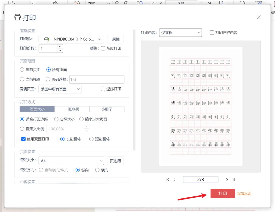Viewport: 275px width, 212px height.
Task: Click the 属性 printer properties button
Action: 115,39
